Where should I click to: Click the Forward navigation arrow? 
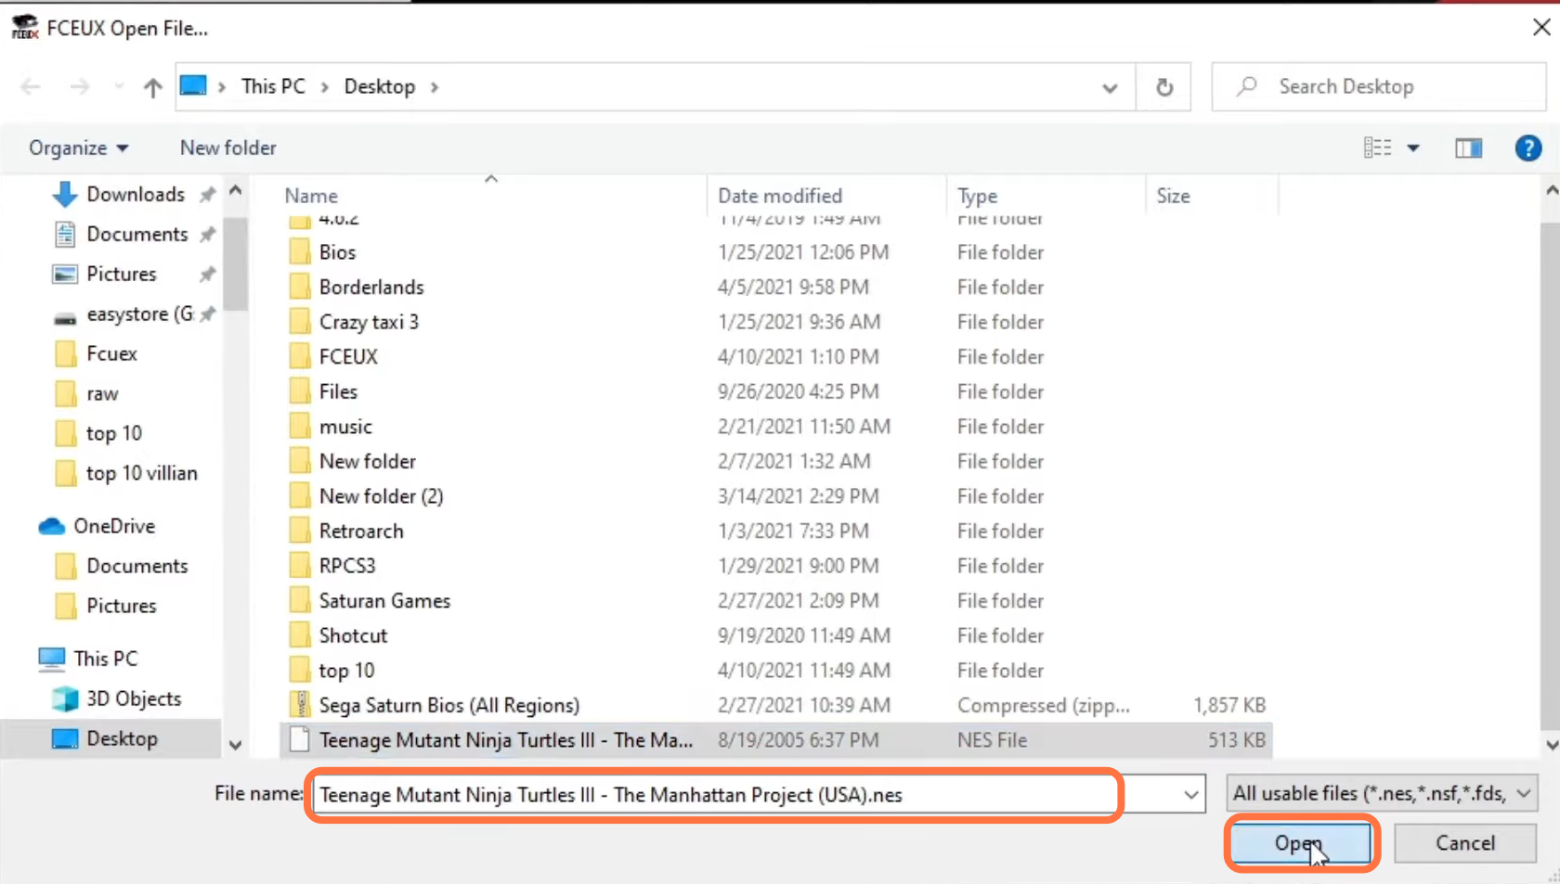pos(80,87)
